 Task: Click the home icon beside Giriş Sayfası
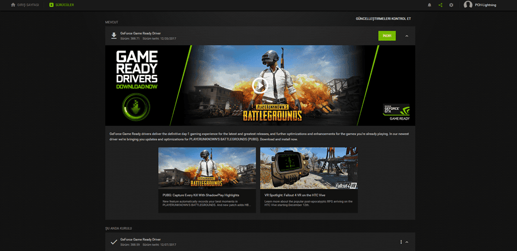(x=13, y=5)
